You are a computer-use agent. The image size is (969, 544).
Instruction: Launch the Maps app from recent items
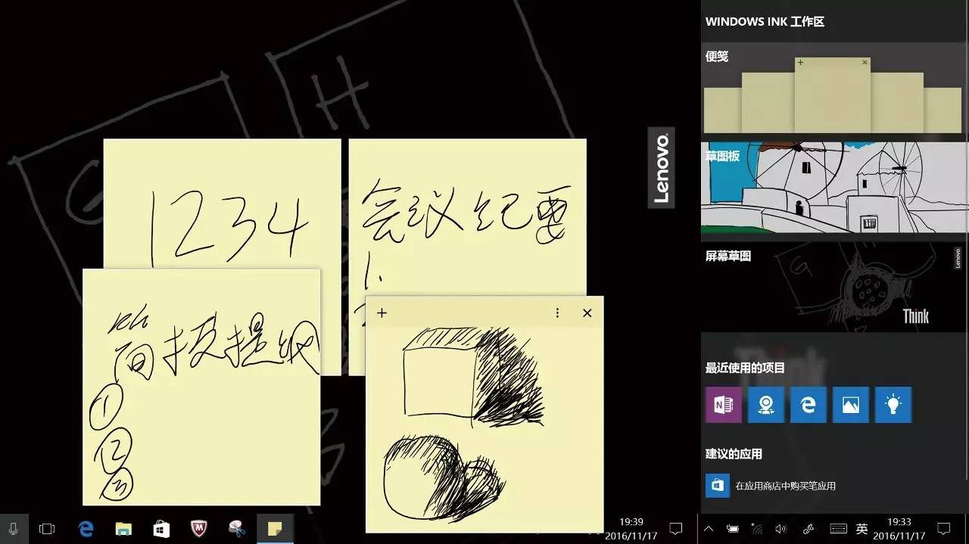(765, 405)
